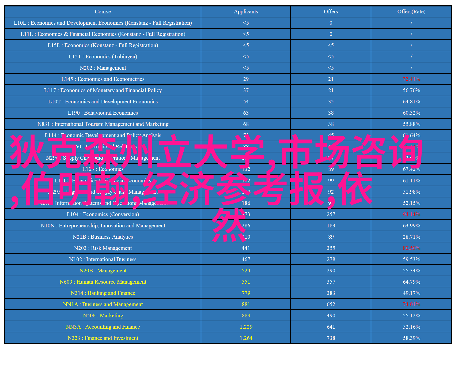Image resolution: width=458 pixels, height=368 pixels.
Task: Click offers value 35
Action: point(331,102)
